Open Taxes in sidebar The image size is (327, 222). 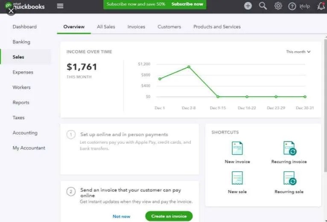pyautogui.click(x=18, y=118)
